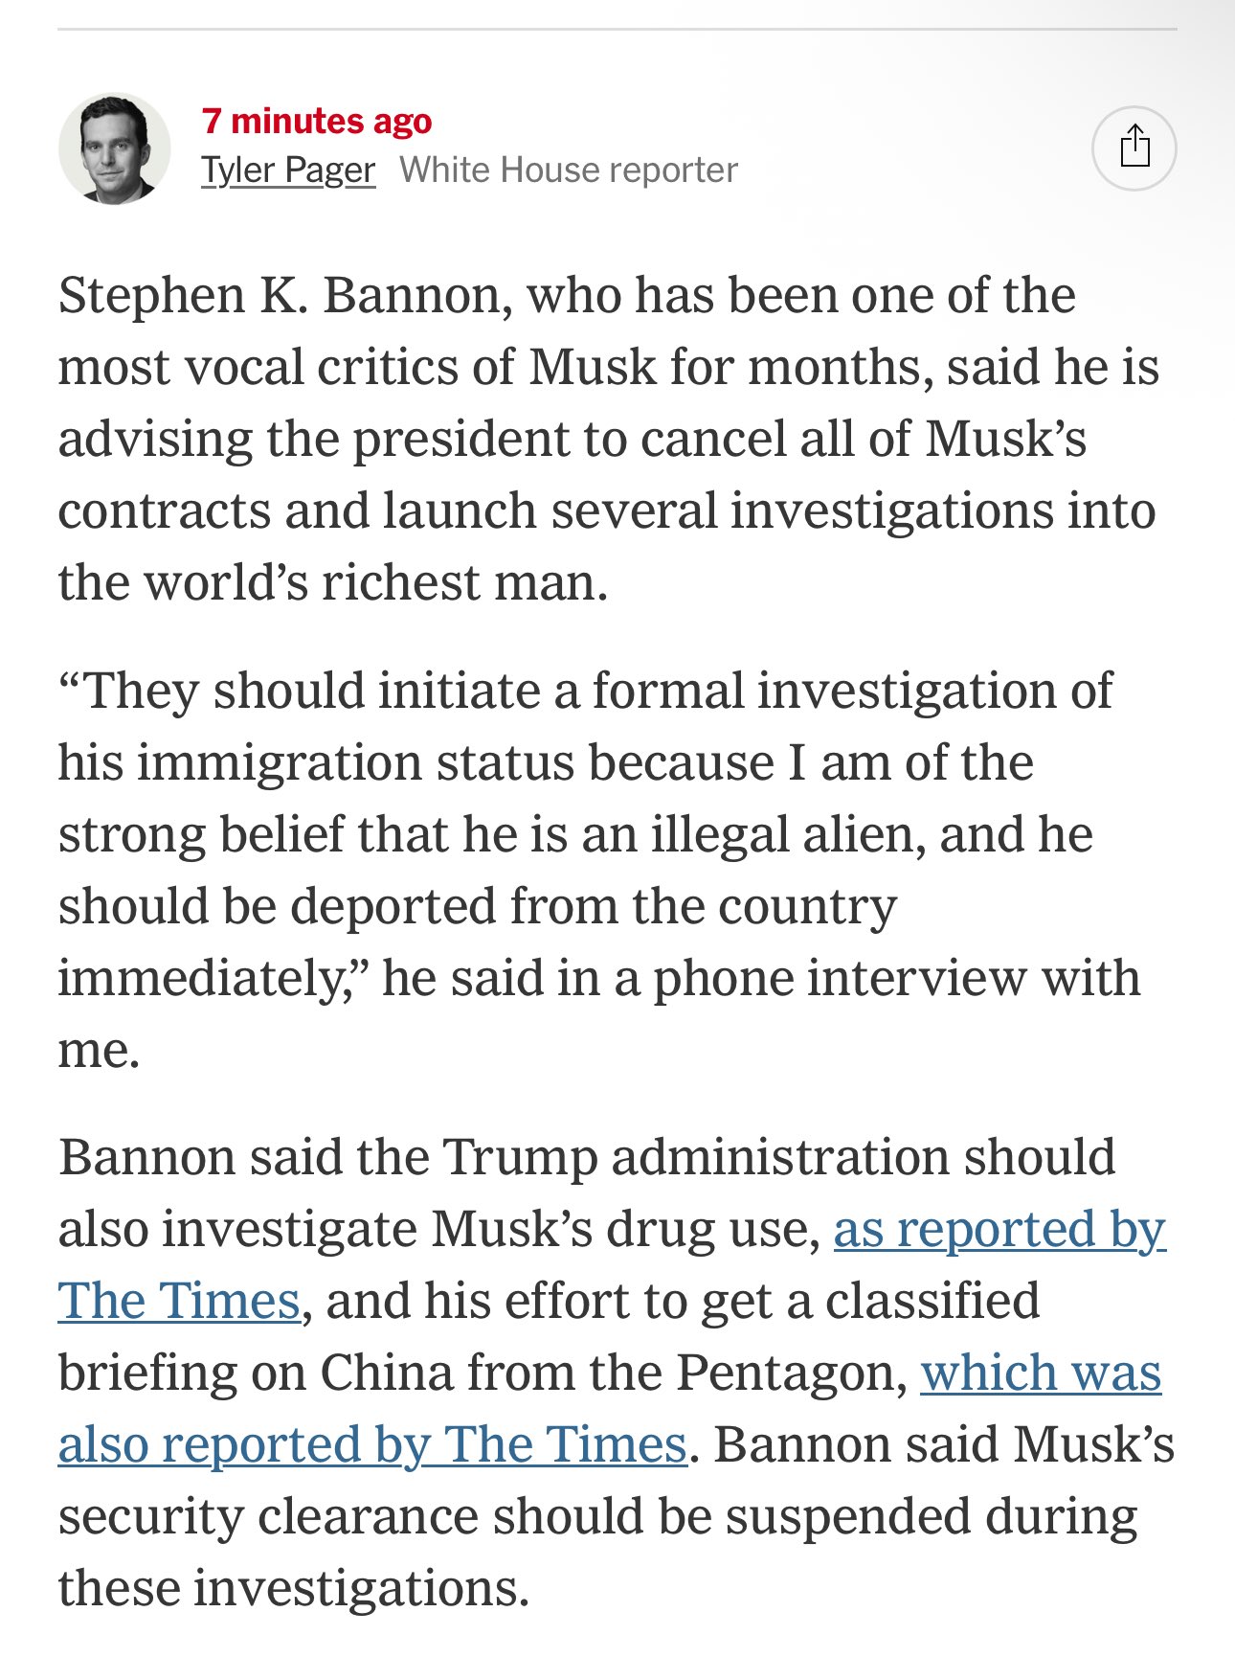Click the word "Pentagon"
This screenshot has width=1235, height=1680.
pos(792,1374)
